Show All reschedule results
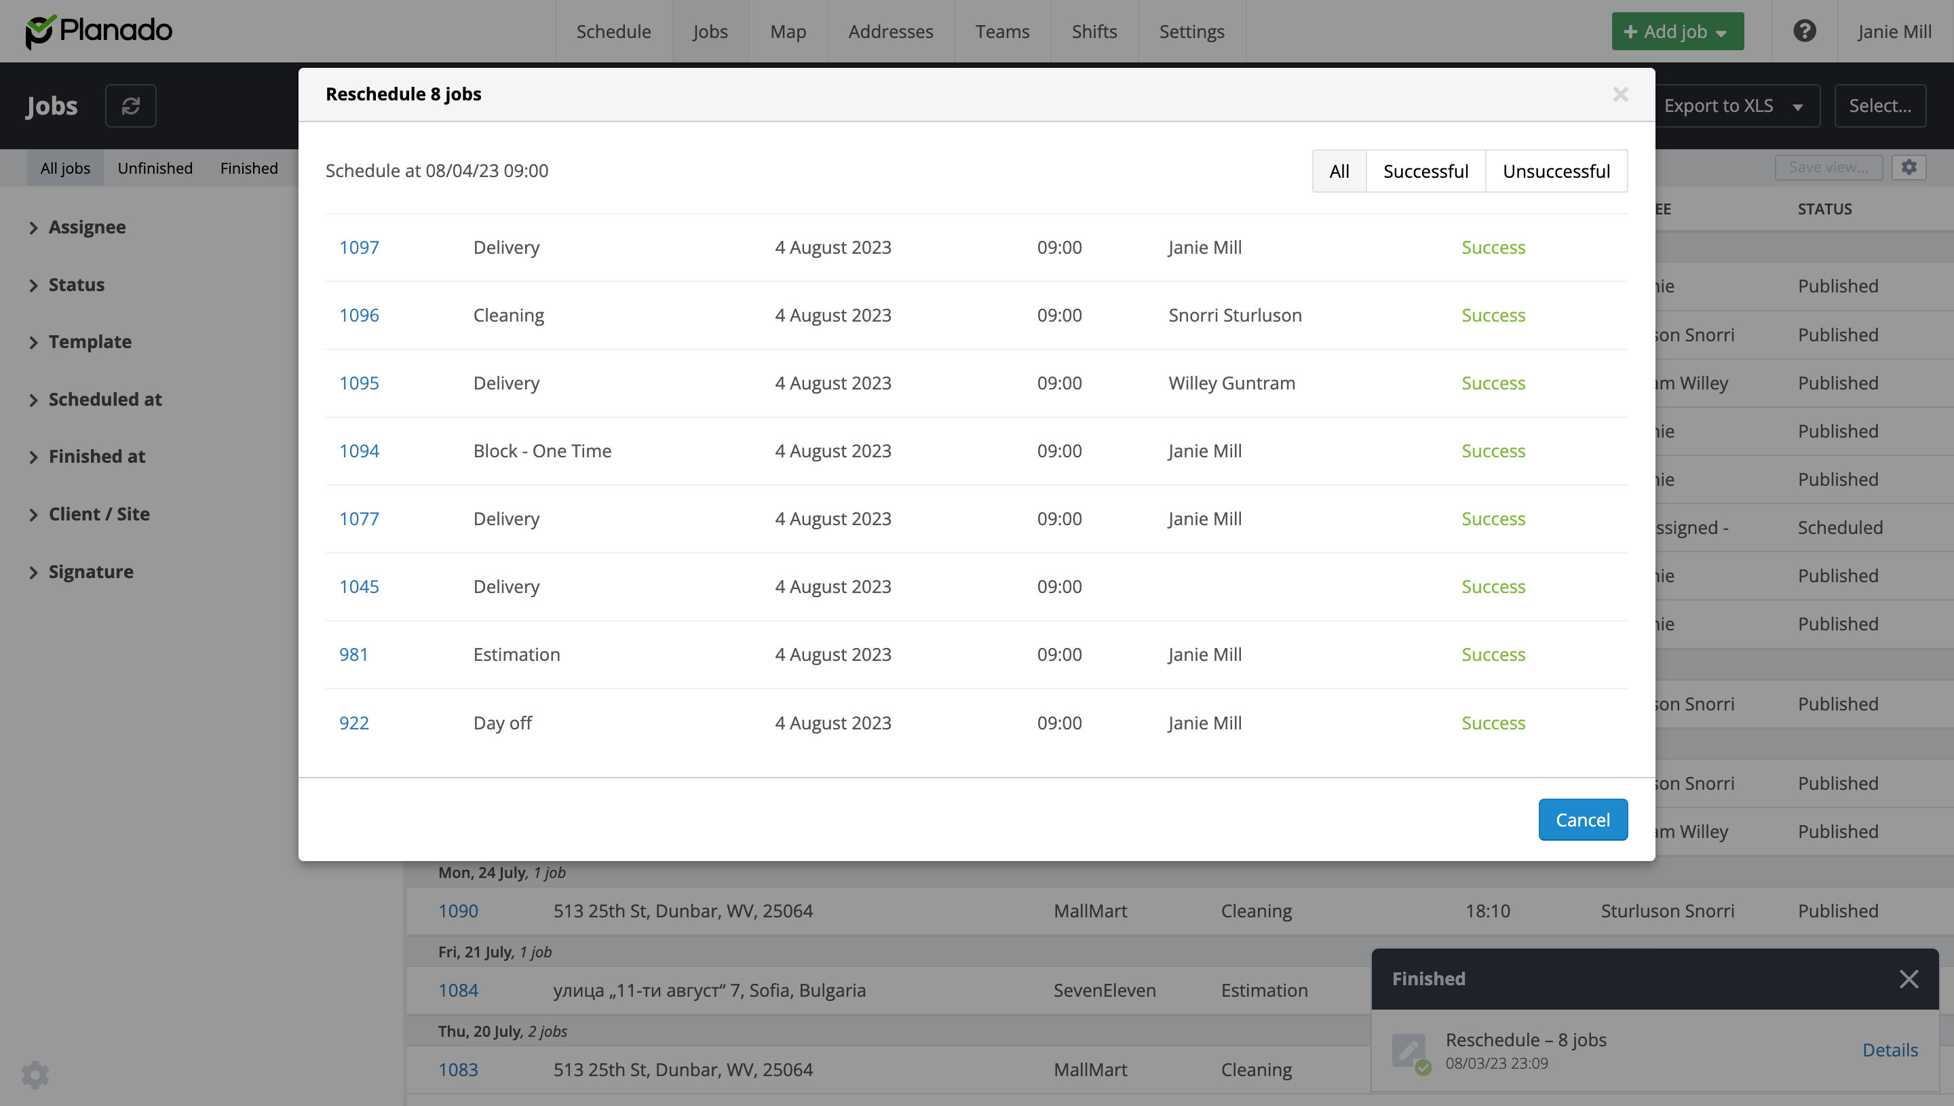 click(x=1339, y=172)
